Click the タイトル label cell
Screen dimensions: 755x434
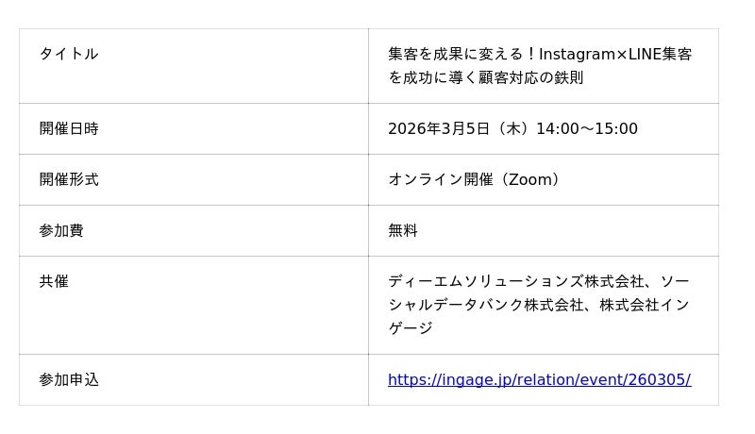click(69, 54)
